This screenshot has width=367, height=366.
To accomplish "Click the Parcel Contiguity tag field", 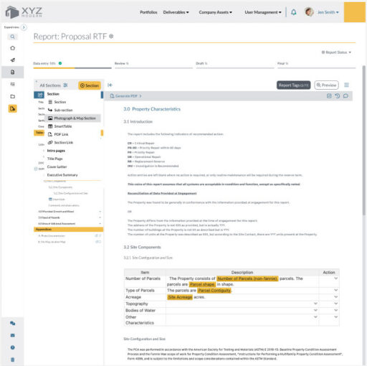I will point(214,290).
